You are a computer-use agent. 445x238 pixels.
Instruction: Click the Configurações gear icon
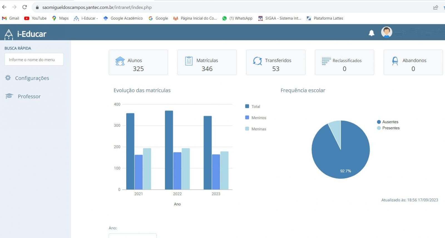click(8, 78)
